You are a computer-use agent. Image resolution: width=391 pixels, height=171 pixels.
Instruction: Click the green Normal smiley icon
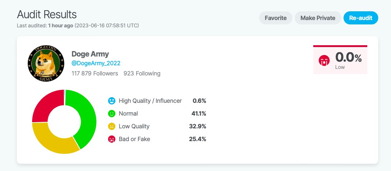tap(111, 113)
